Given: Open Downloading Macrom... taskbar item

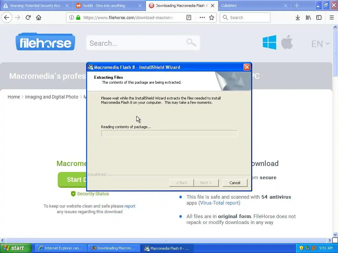Looking at the screenshot, I should click(x=114, y=248).
